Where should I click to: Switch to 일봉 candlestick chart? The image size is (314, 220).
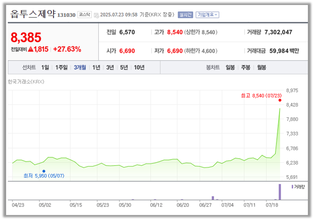tap(230, 67)
